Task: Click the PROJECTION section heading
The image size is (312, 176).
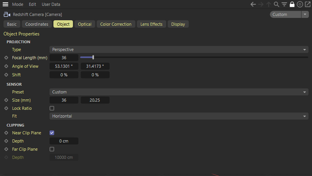Action: pyautogui.click(x=18, y=42)
